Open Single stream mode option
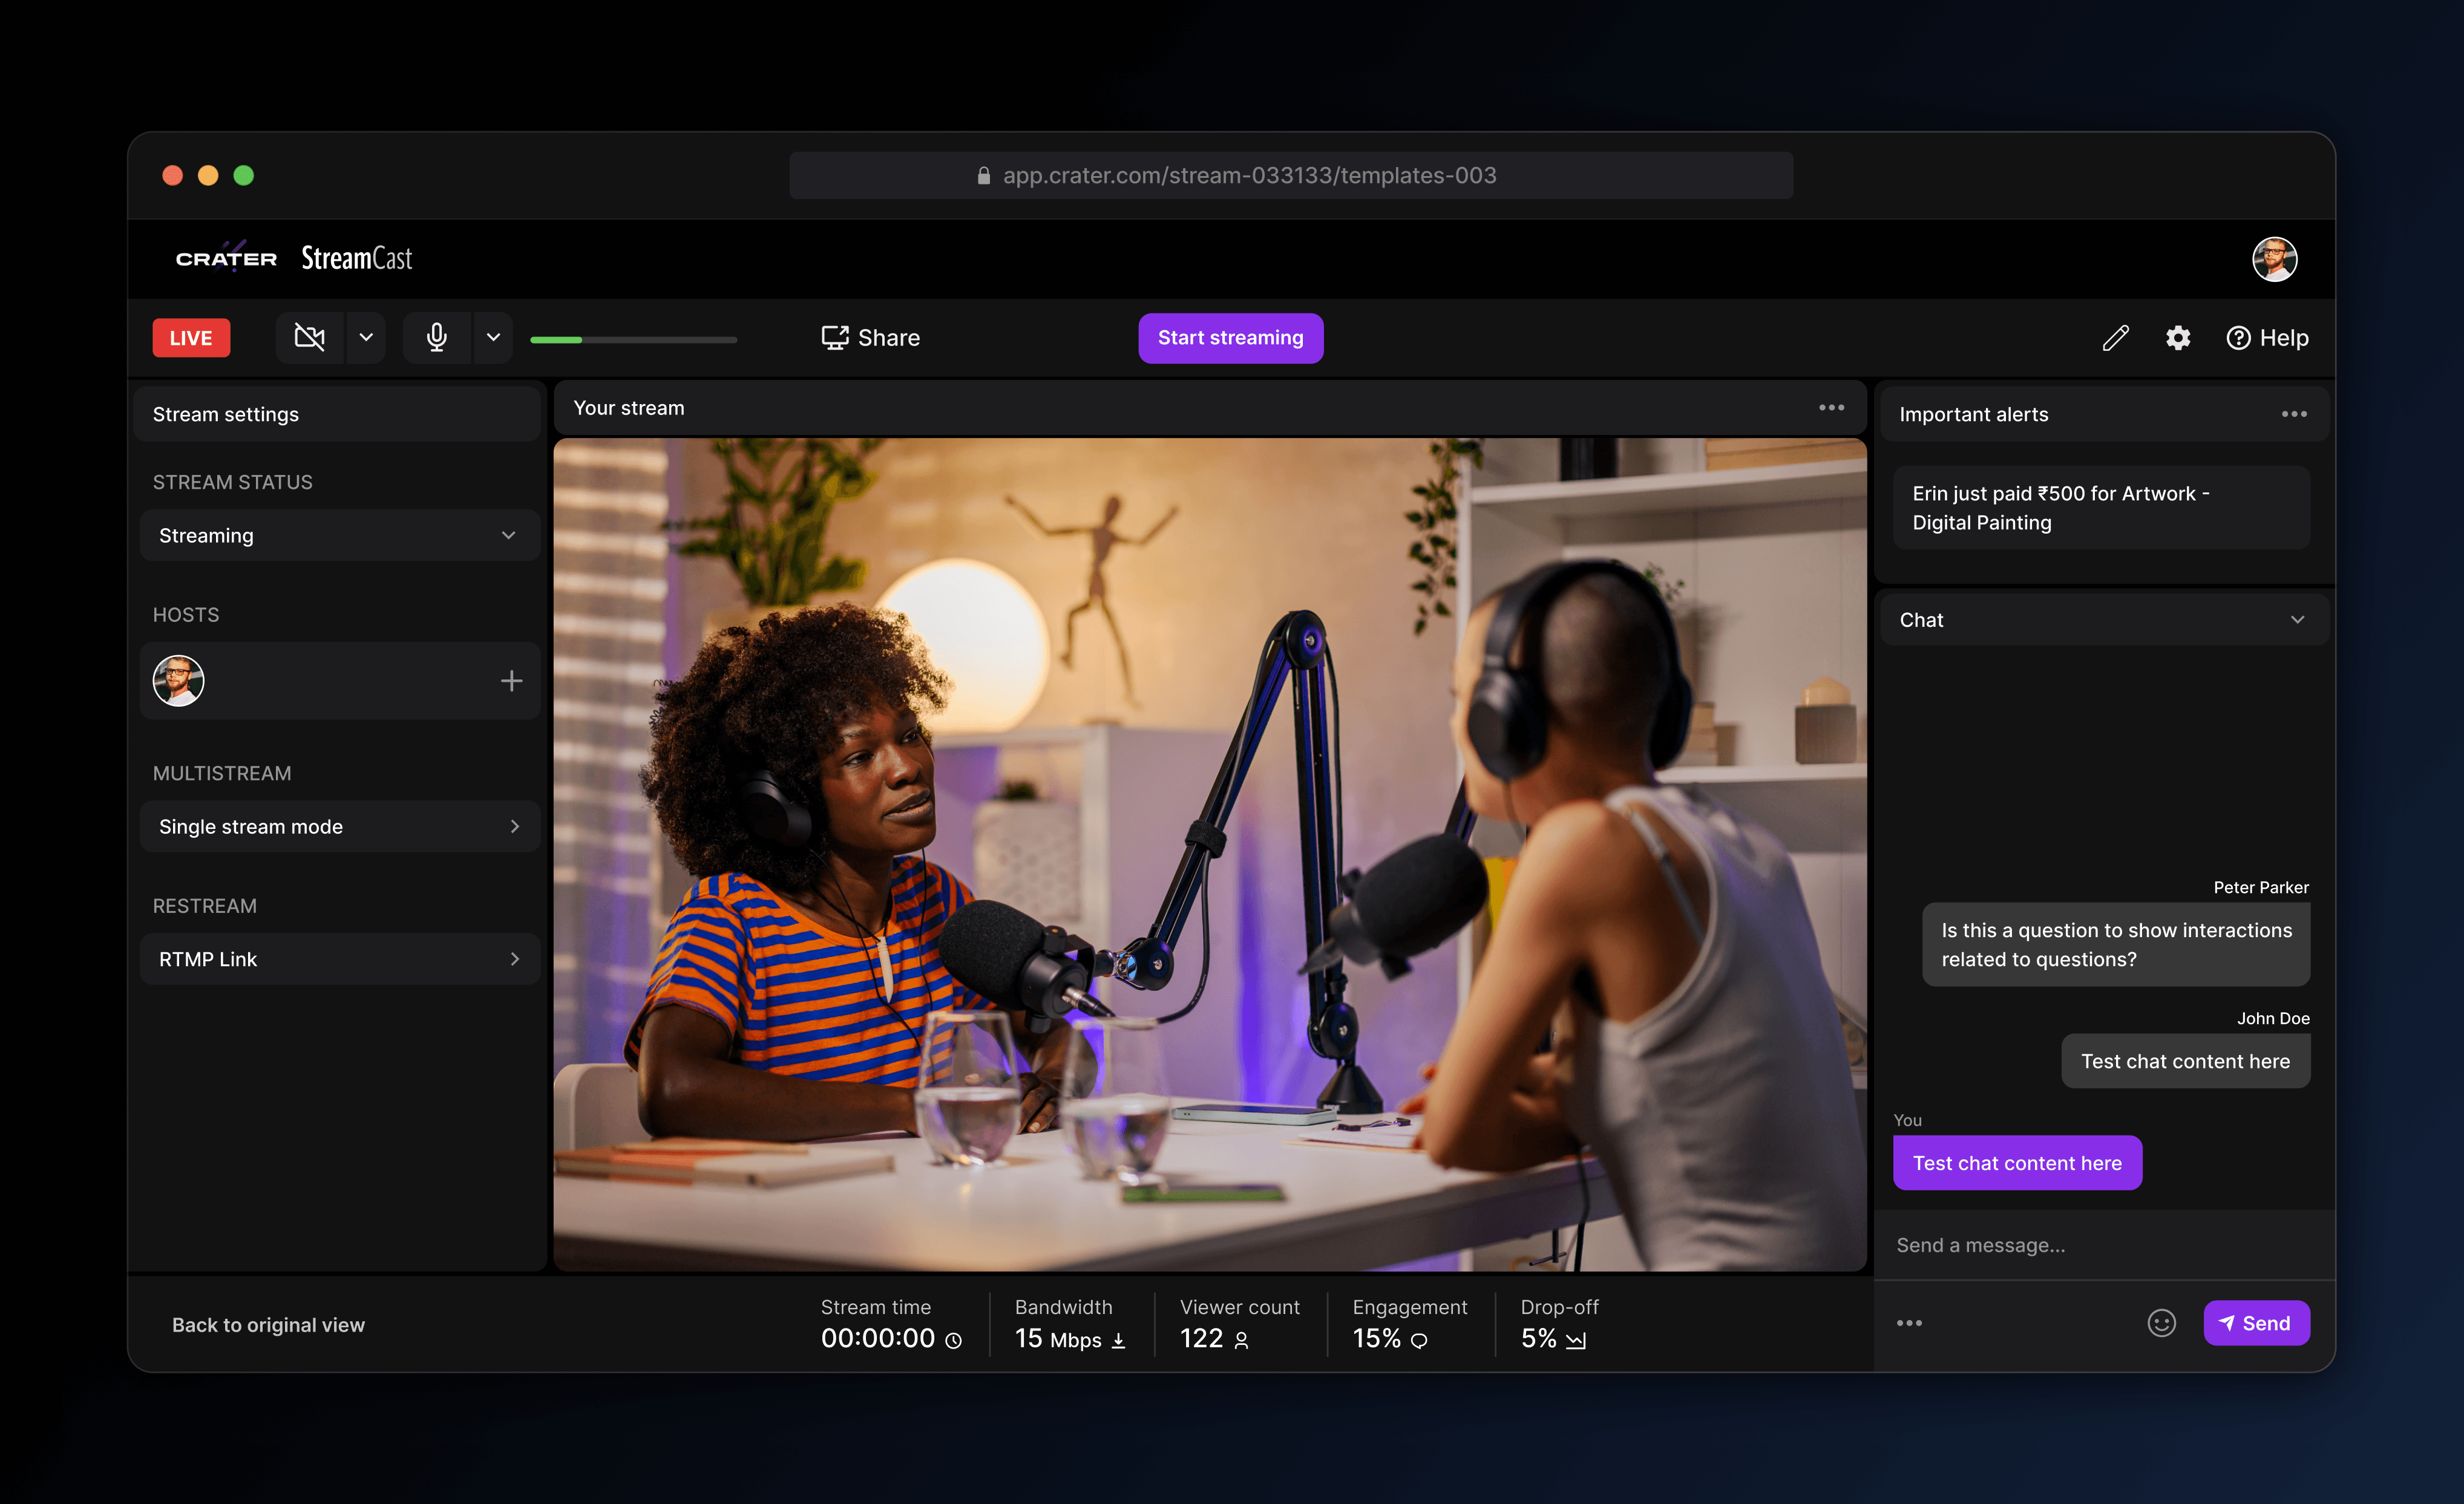 point(339,827)
